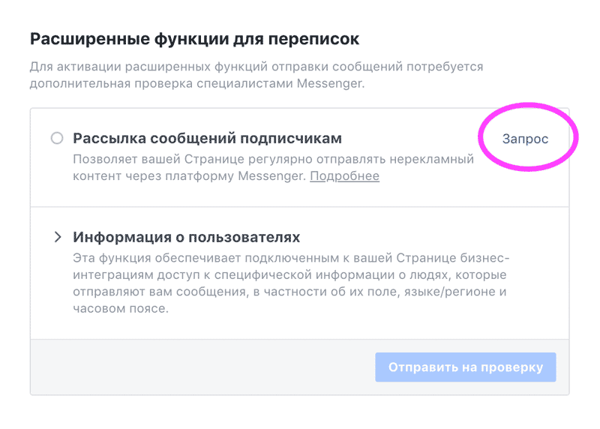Screen dimensions: 600x429
Task: Expand the Информация о пользователях chevron
Action: point(58,238)
